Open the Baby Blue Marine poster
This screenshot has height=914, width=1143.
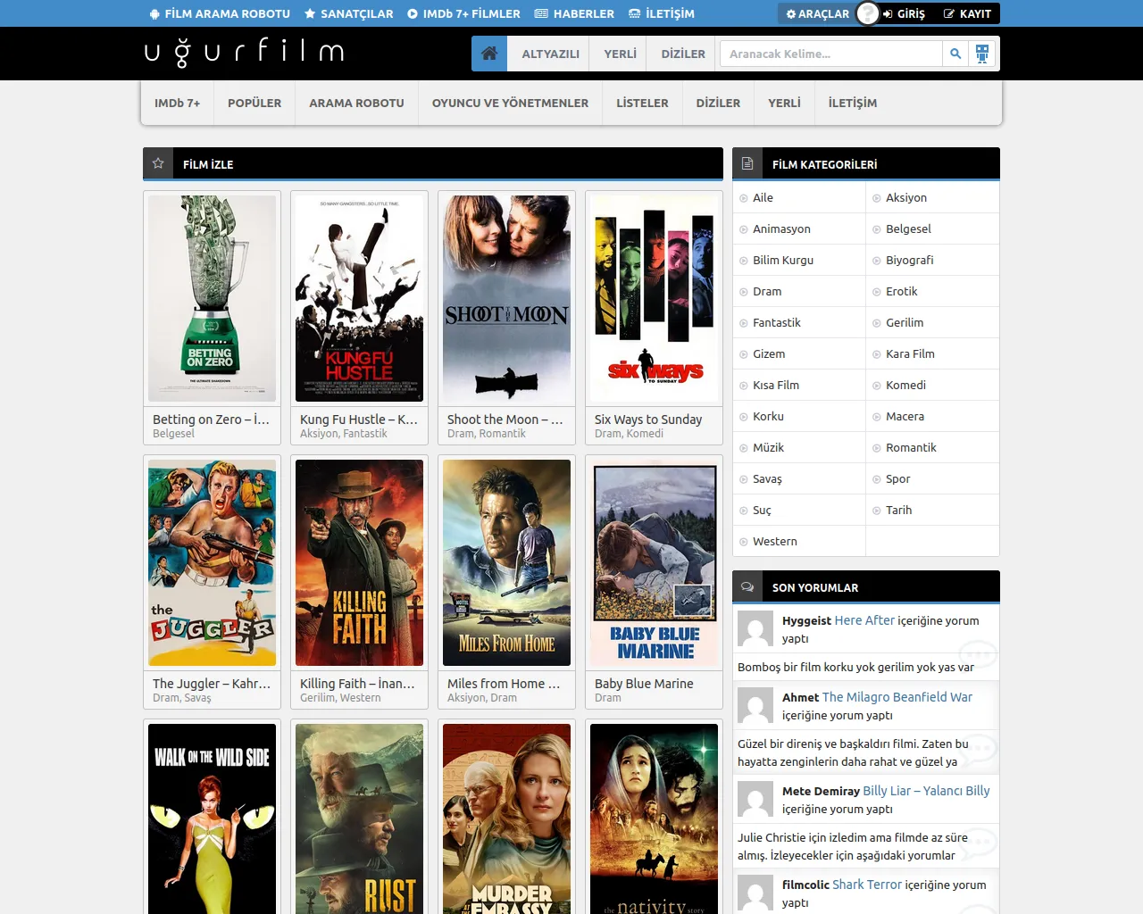[654, 562]
